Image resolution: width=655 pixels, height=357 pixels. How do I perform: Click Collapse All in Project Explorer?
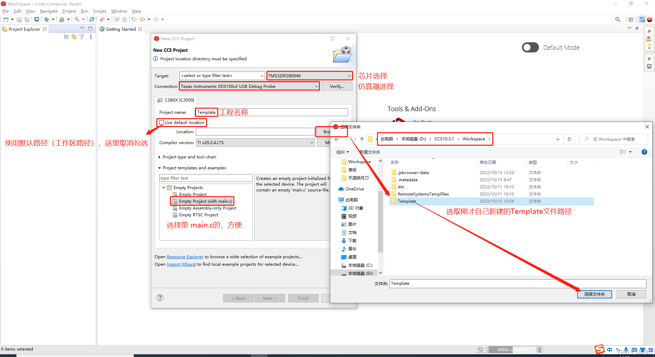[66, 37]
